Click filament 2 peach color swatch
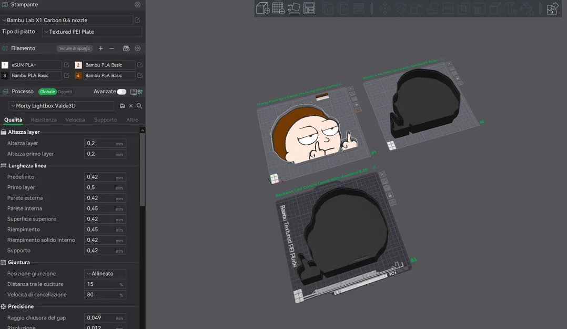Viewport: 567px width, 329px height. click(78, 65)
